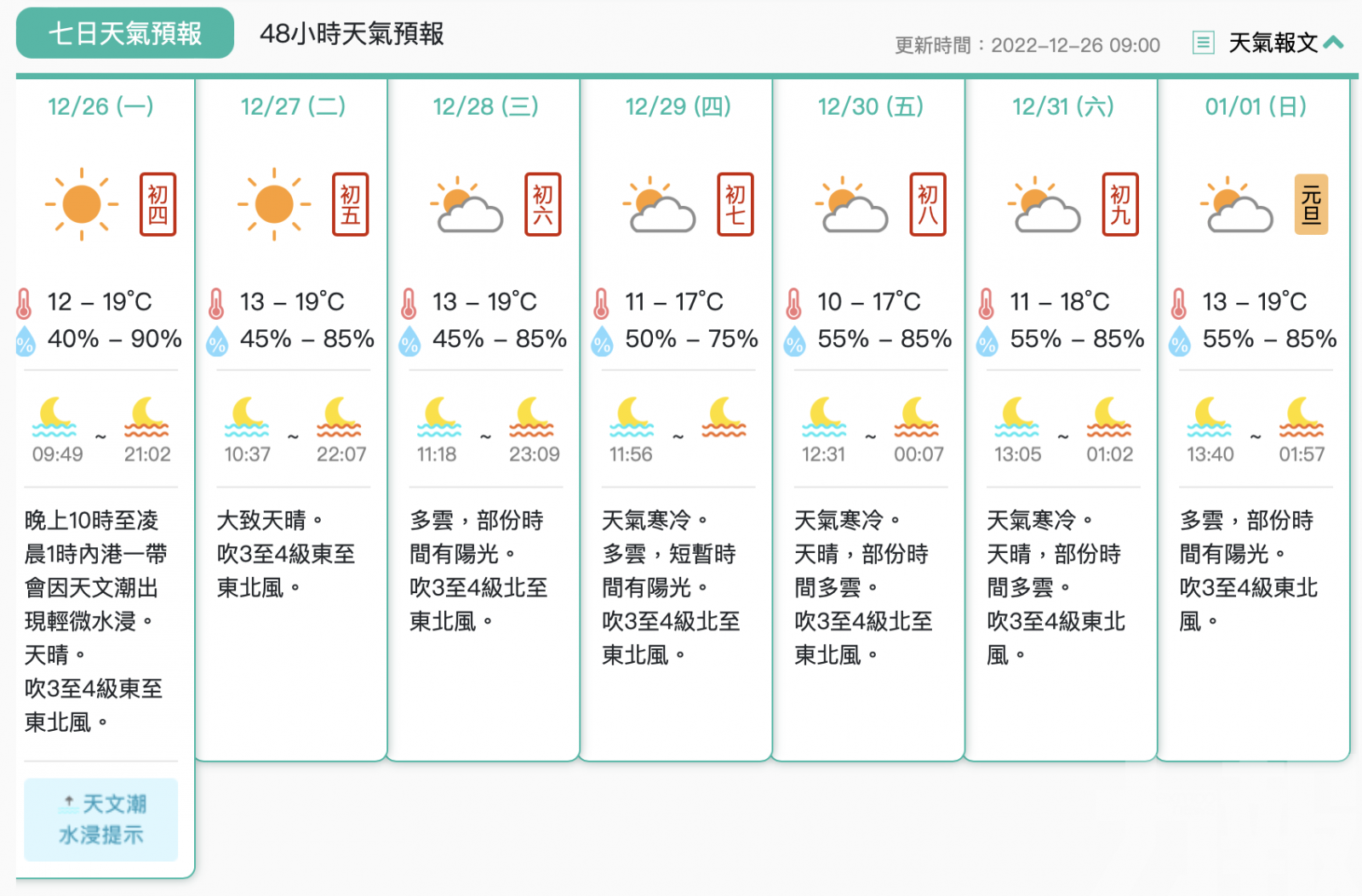Select the 12/28 (三) date header
The height and width of the screenshot is (896, 1362).
tap(485, 106)
